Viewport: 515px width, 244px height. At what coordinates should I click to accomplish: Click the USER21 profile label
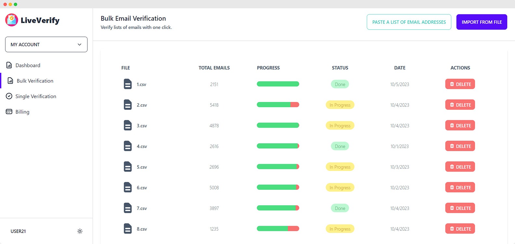click(18, 231)
